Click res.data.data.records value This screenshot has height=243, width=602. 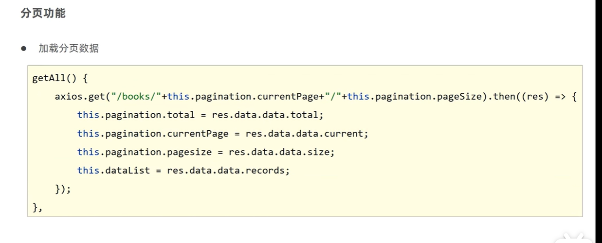click(228, 171)
